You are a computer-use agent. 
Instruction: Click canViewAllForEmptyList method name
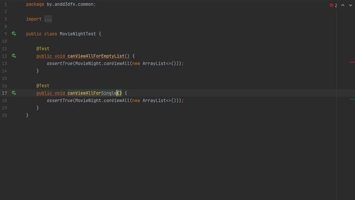96,56
